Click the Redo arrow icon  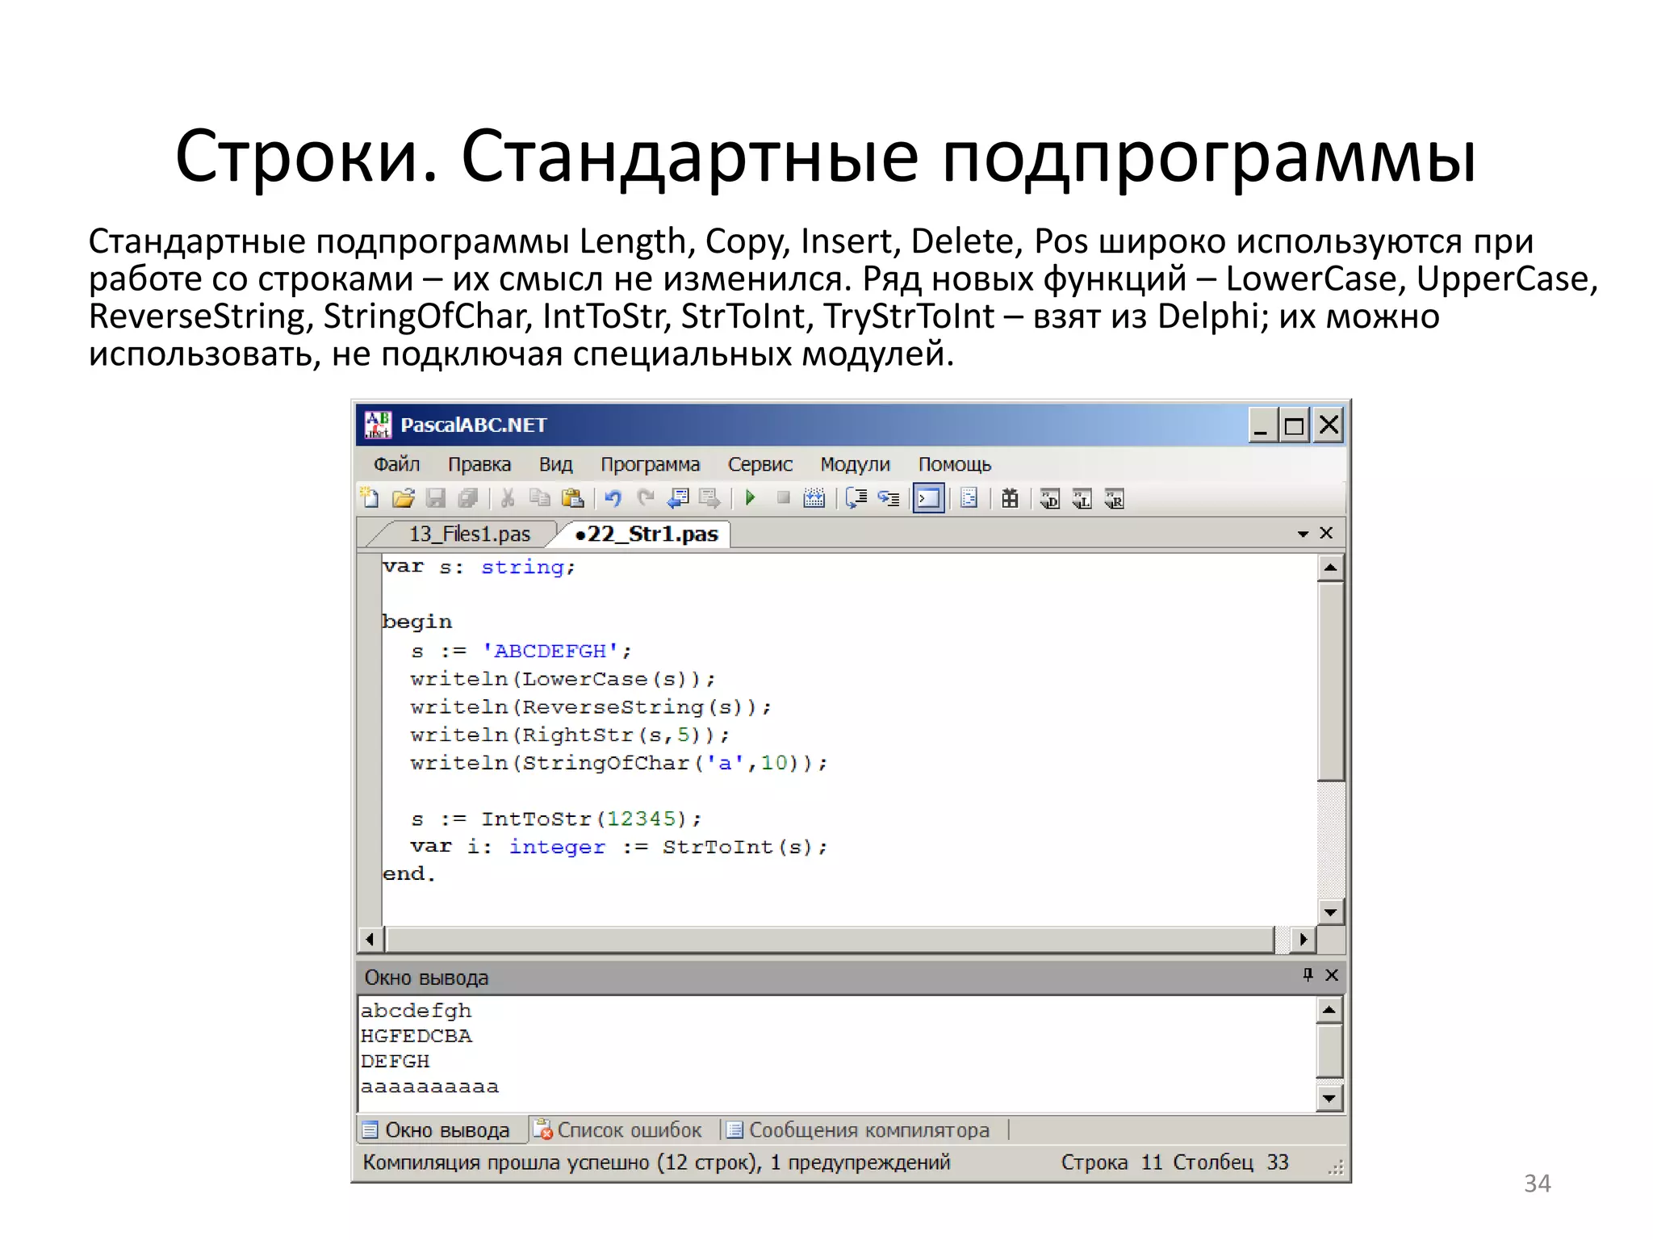tap(645, 498)
